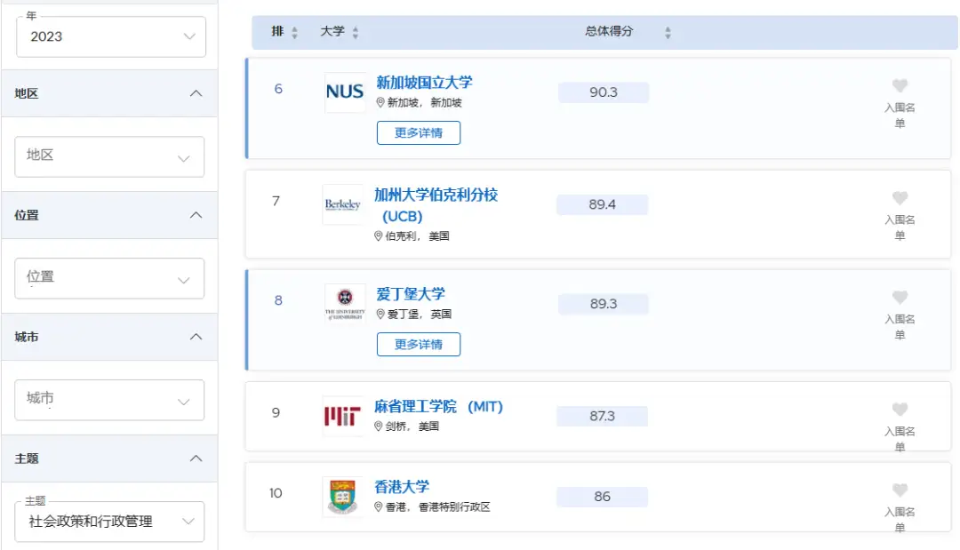Open the 社会政策和行政管理 subject dropdown
960x550 pixels.
tap(110, 522)
